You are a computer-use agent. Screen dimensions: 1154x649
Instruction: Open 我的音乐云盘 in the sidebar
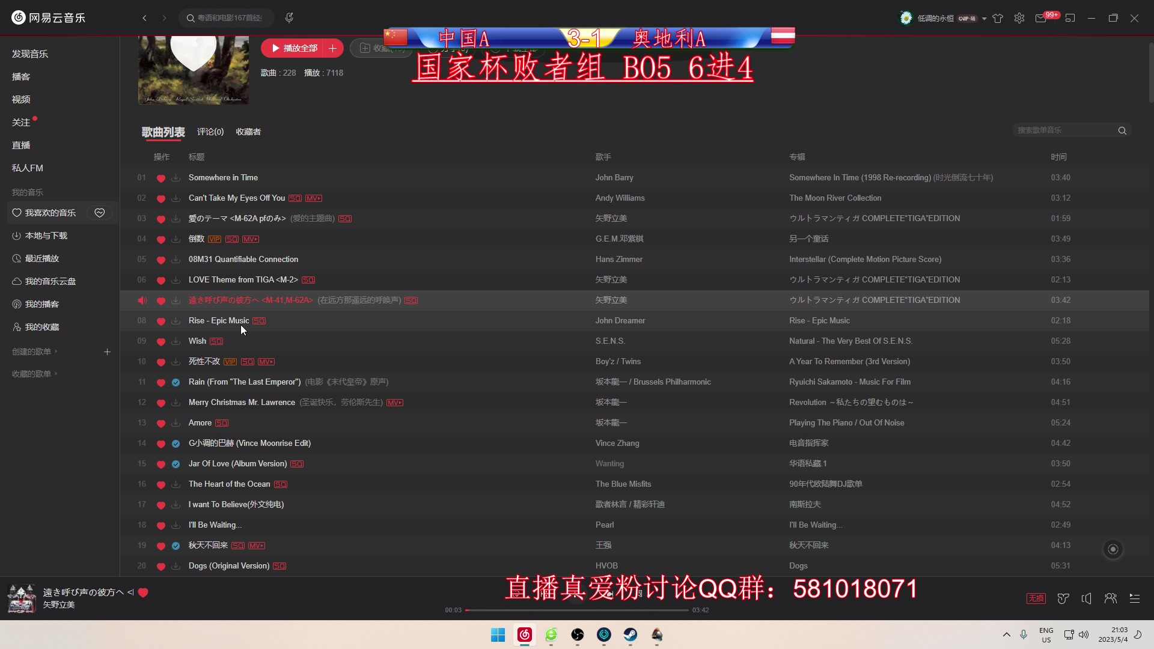[x=44, y=281]
